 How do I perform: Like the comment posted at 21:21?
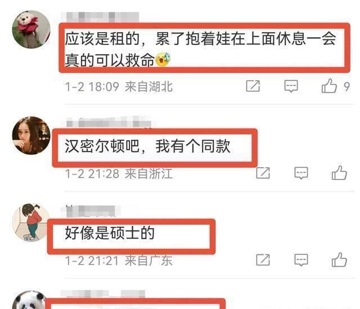pos(339,259)
